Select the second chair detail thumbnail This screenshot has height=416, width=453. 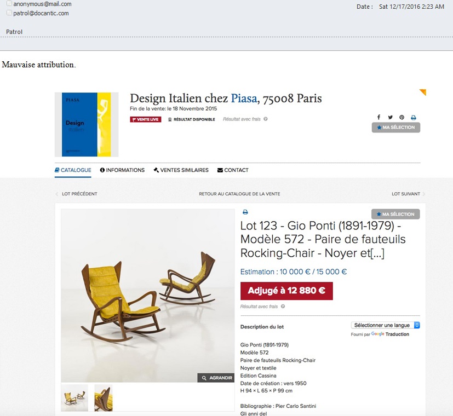103,397
